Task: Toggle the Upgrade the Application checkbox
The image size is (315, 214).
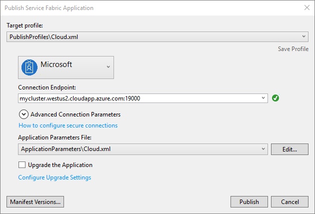Action: (x=21, y=165)
